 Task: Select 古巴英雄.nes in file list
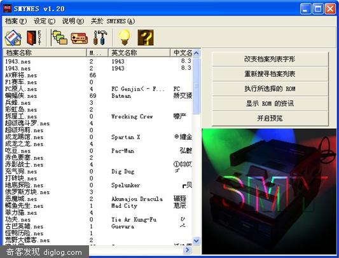pos(24,226)
